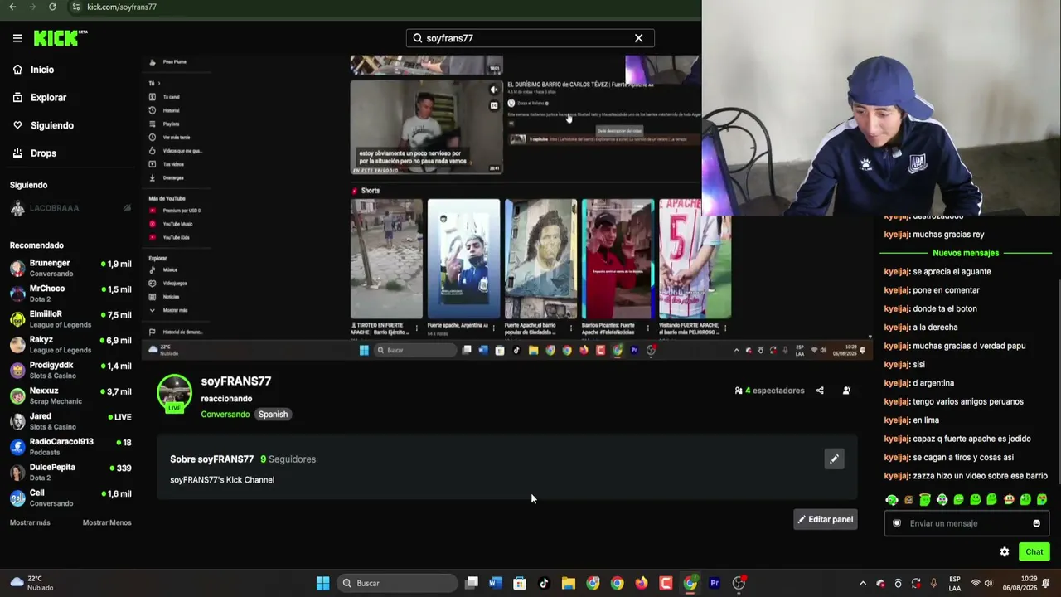Image resolution: width=1061 pixels, height=597 pixels.
Task: Click the 4 espectadores viewer count
Action: click(x=769, y=391)
